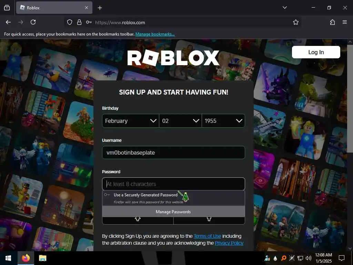Click the snowy-tree tray icon
The height and width of the screenshot is (265, 353).
coord(267,258)
